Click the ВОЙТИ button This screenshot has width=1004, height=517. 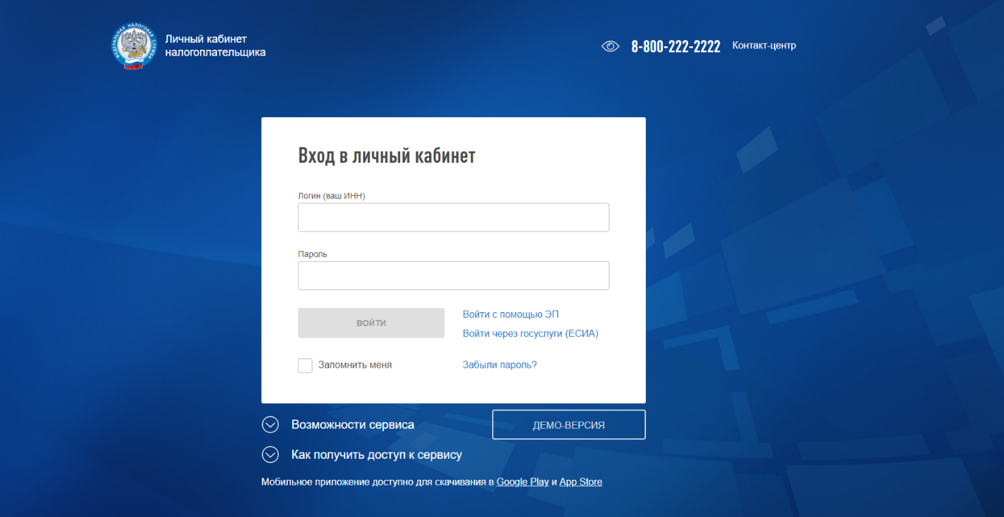(371, 323)
